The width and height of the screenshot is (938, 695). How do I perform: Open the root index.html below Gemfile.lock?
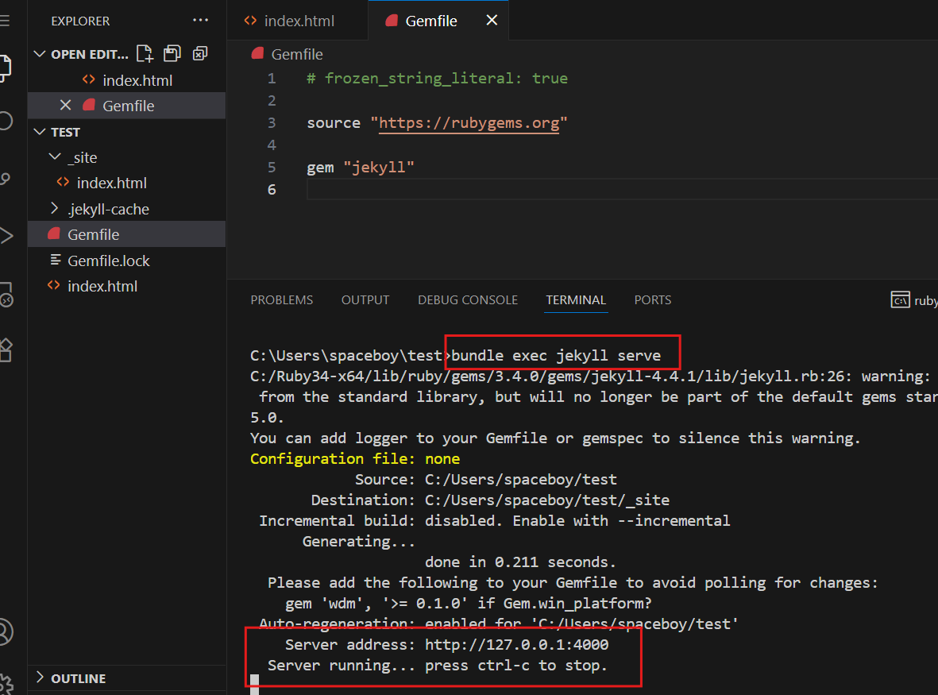(x=127, y=287)
